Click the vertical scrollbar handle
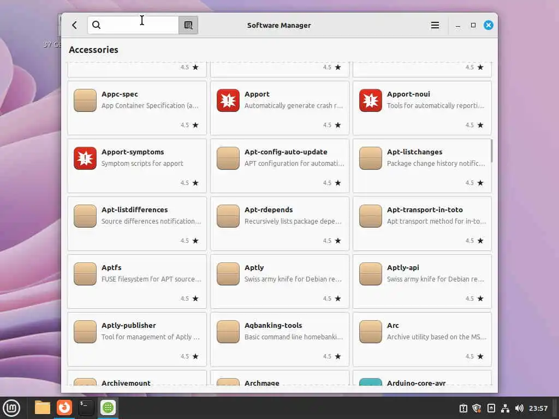This screenshot has width=559, height=419. click(x=492, y=151)
